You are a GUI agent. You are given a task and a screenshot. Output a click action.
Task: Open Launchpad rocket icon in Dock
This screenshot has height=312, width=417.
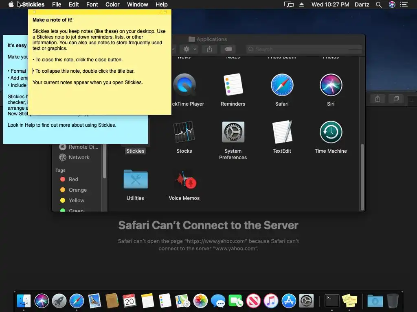(59, 301)
